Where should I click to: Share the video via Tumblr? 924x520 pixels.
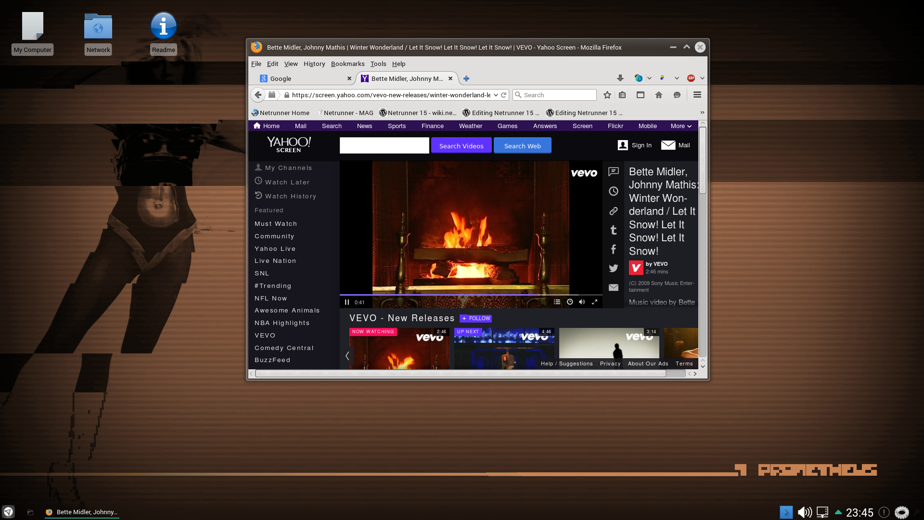(x=614, y=230)
